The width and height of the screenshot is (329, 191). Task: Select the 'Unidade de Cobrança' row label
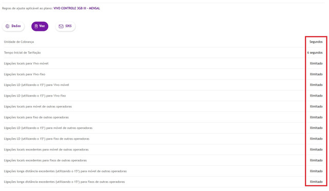pyautogui.click(x=19, y=42)
